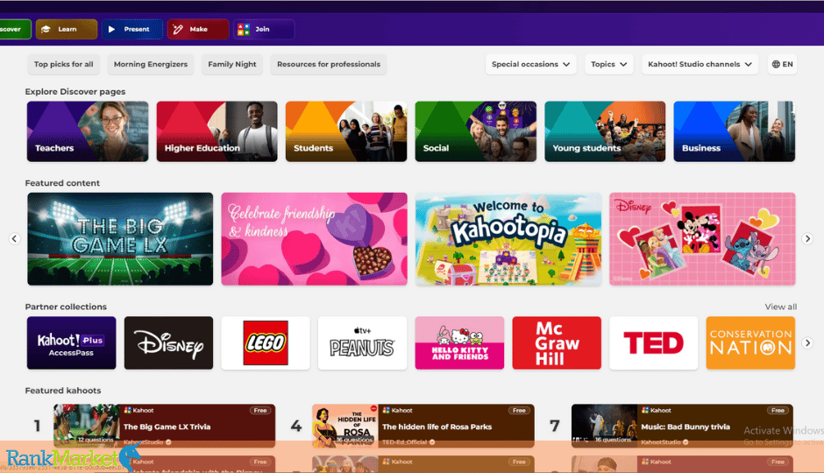824x473 pixels.
Task: Open the LEGO partner collection
Action: [x=266, y=342]
